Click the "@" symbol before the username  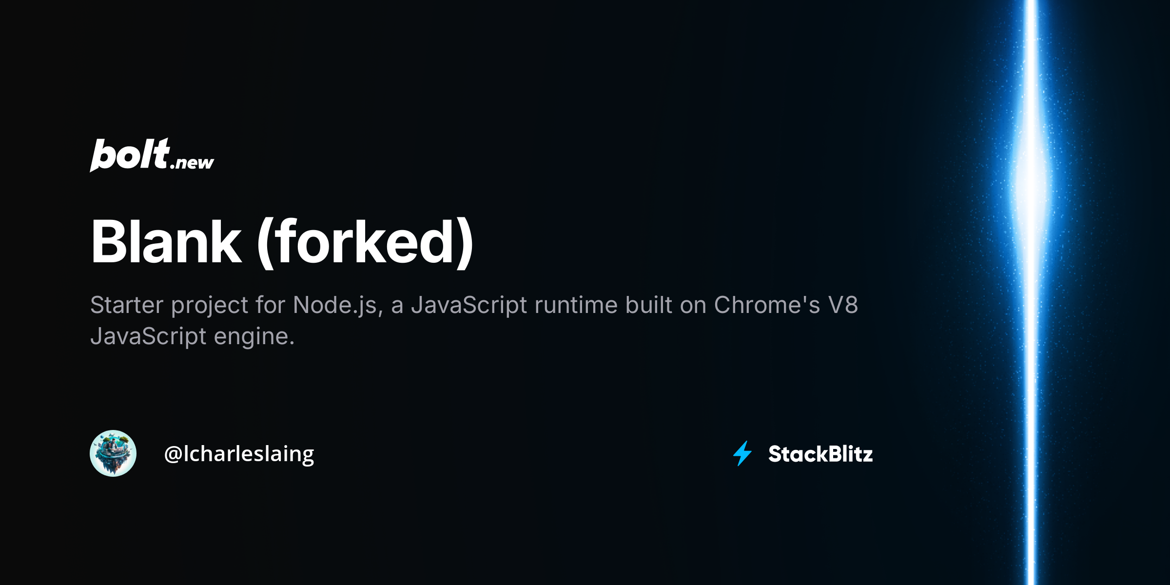tap(173, 454)
